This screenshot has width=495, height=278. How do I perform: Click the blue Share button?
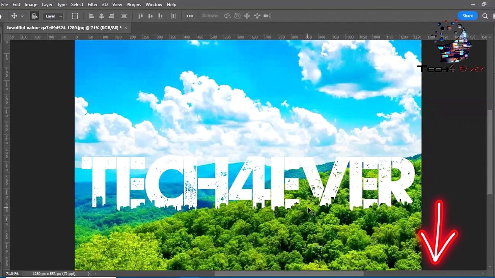coord(468,16)
